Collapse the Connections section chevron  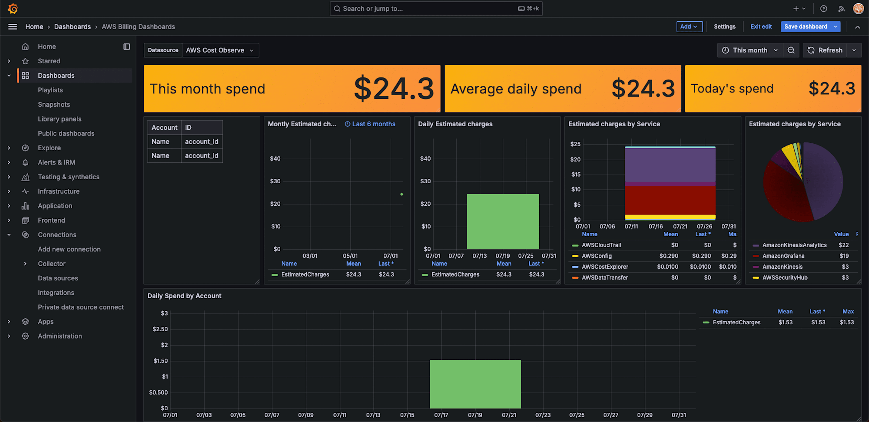click(9, 235)
